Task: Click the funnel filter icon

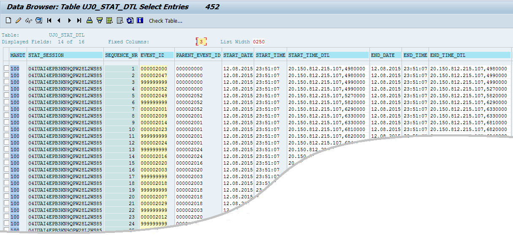Action: point(100,21)
